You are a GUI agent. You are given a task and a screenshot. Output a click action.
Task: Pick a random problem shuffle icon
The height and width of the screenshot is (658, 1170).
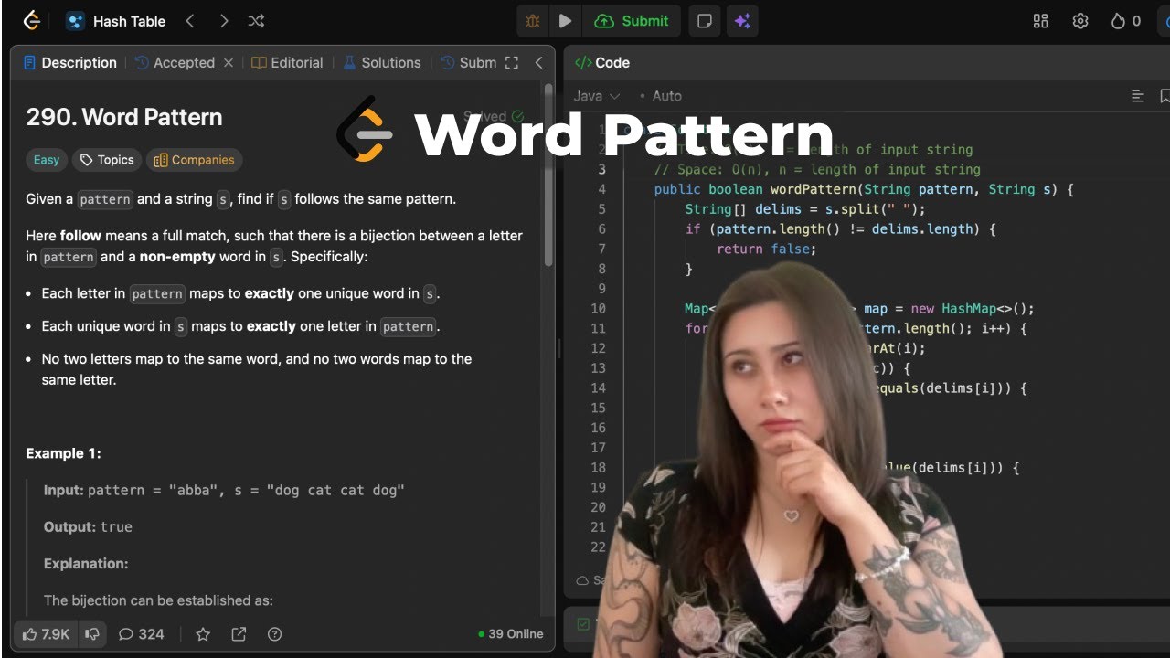tap(257, 21)
